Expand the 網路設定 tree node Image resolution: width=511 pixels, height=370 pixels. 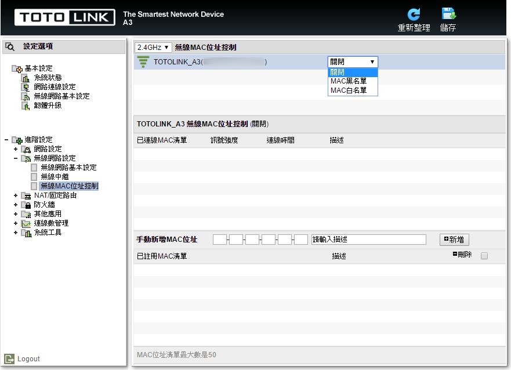point(15,149)
